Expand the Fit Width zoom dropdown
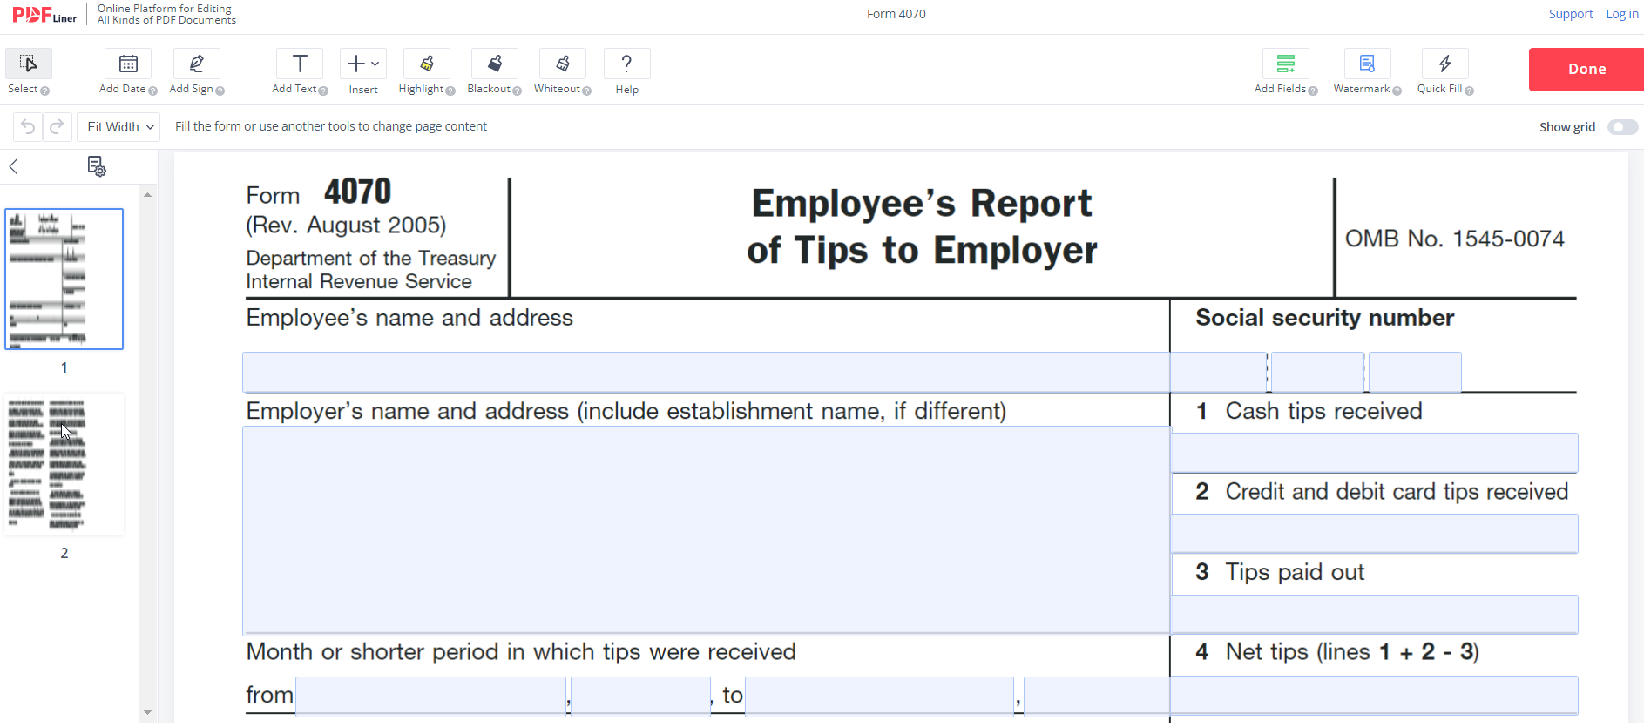 click(x=119, y=127)
